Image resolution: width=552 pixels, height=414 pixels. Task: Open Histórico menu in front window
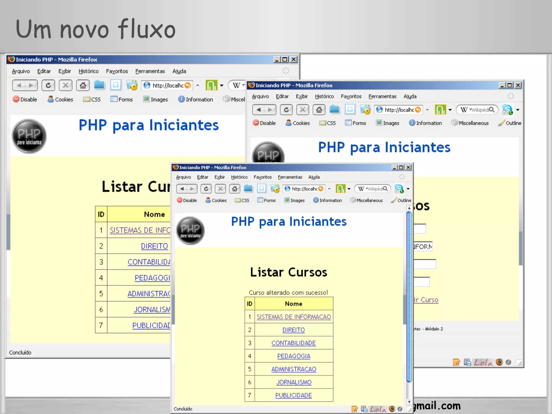click(x=239, y=177)
